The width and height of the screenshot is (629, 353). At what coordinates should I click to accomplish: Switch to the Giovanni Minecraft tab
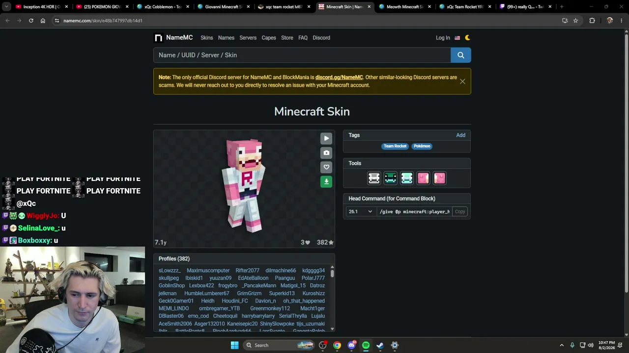click(224, 7)
